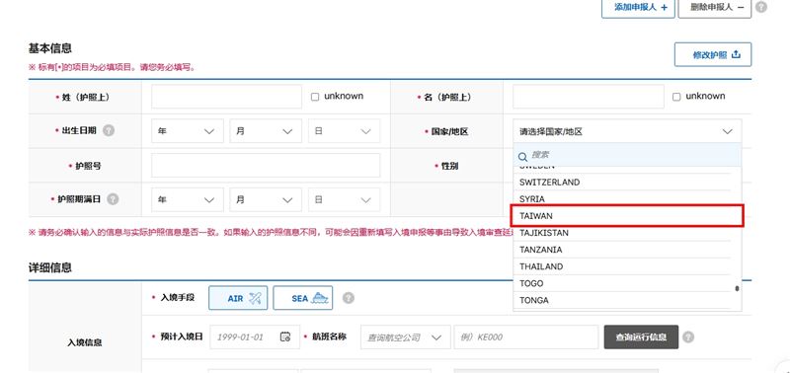The width and height of the screenshot is (790, 373).
Task: Choose TAIWAN from country list
Action: coord(627,216)
